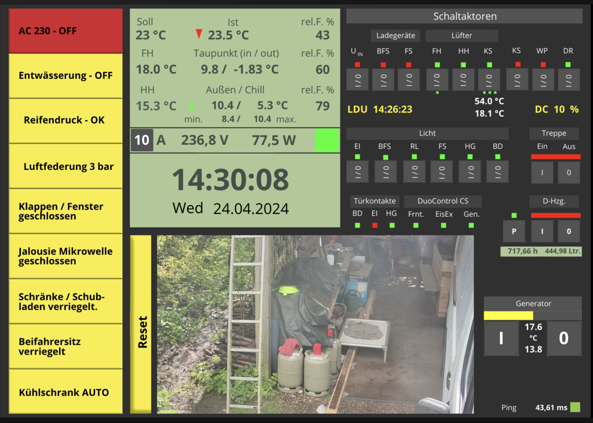The image size is (593, 423).
Task: Toggle the DR I/O switch
Action: 568,79
